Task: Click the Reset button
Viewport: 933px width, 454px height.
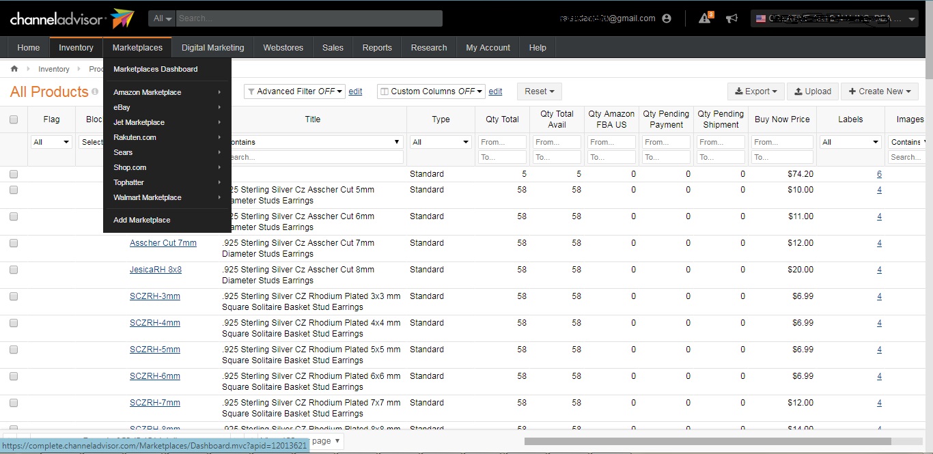Action: tap(539, 91)
